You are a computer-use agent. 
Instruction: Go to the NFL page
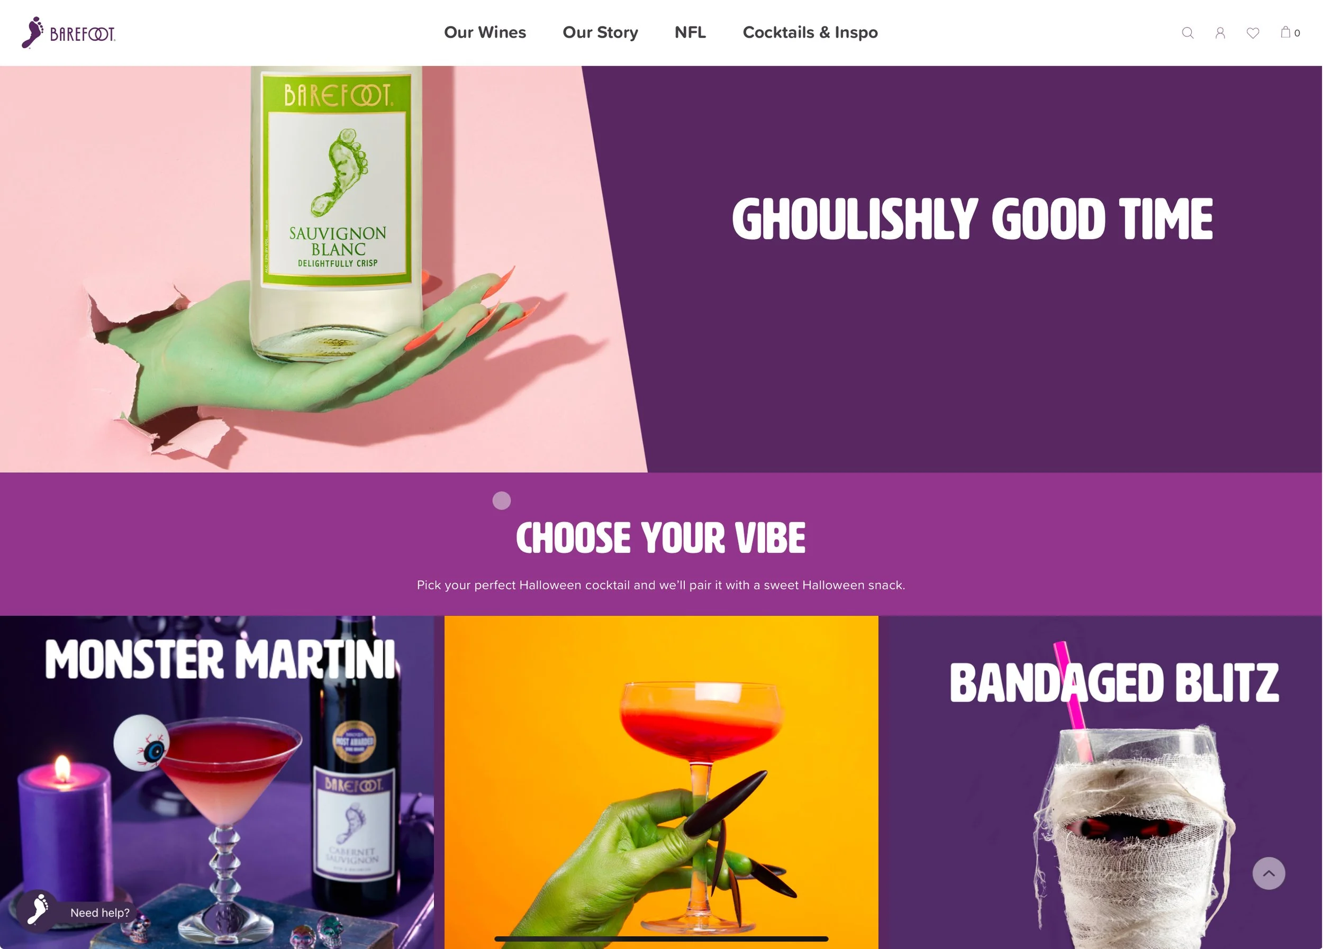(690, 32)
